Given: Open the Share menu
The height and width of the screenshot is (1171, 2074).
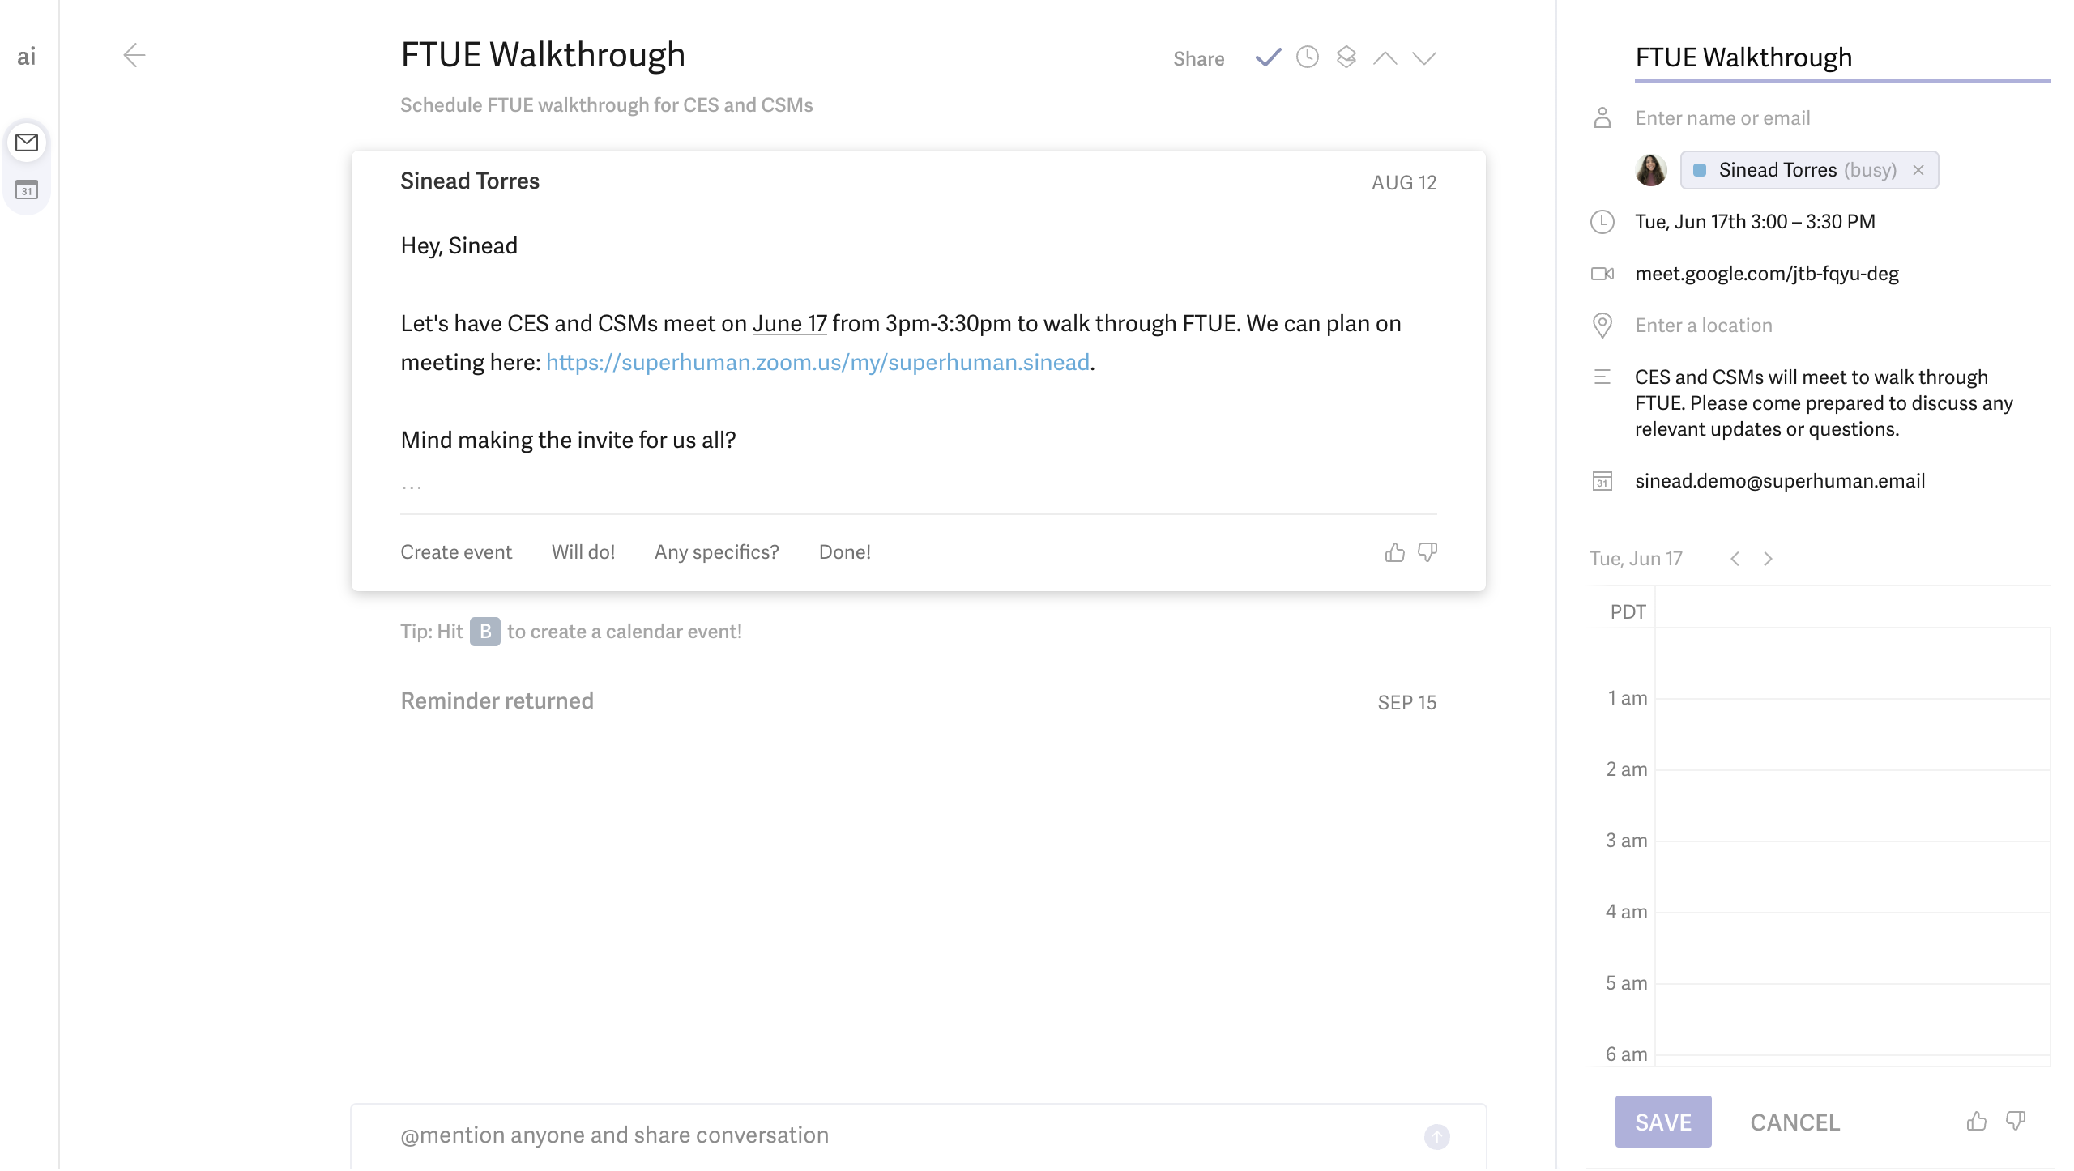Looking at the screenshot, I should pyautogui.click(x=1198, y=57).
